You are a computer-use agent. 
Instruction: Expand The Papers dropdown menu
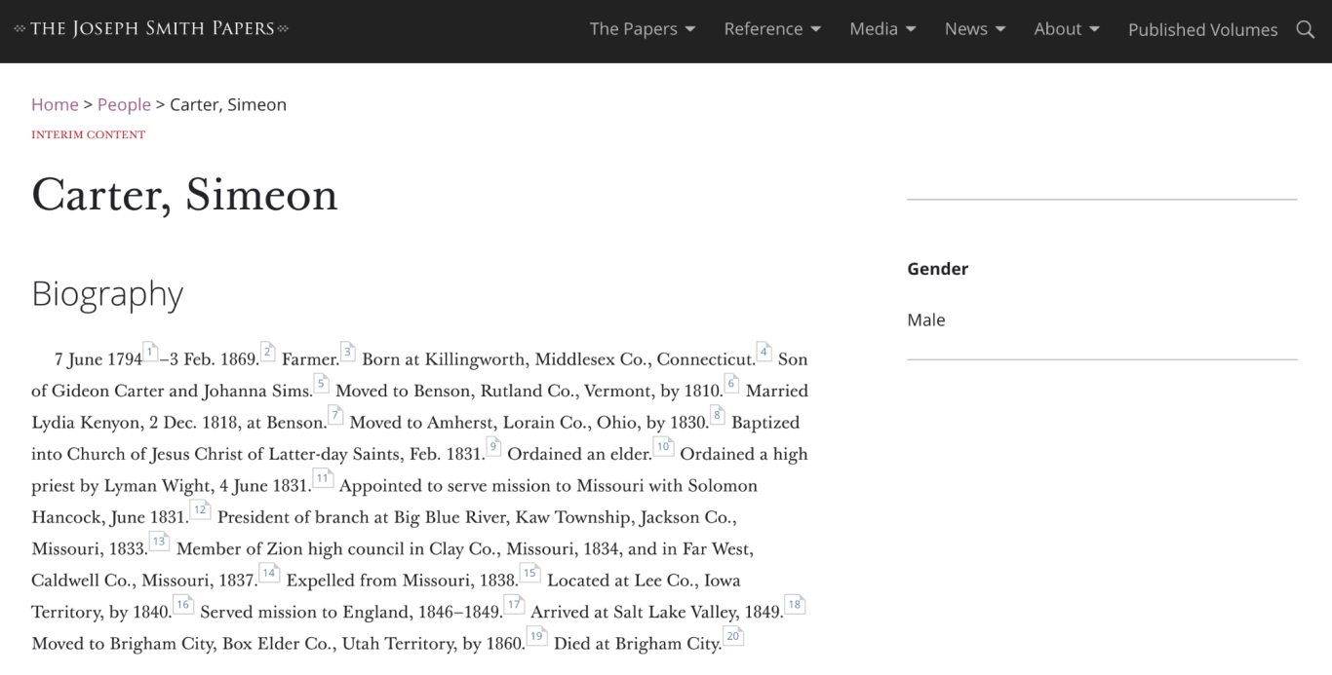(642, 29)
